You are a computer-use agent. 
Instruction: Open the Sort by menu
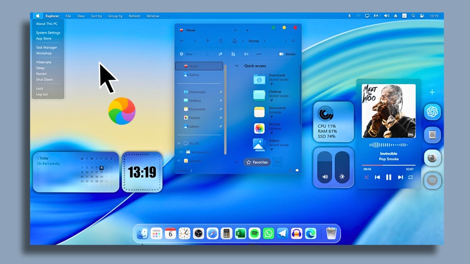[96, 16]
